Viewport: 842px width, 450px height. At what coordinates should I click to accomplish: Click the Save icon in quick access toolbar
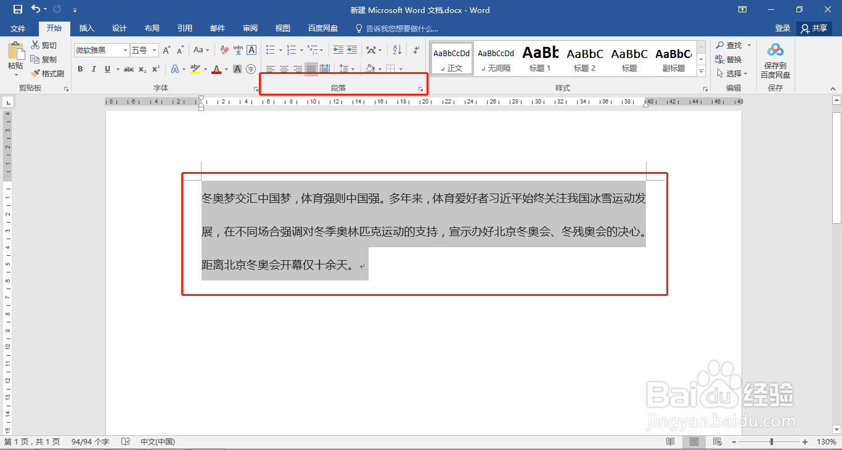pyautogui.click(x=17, y=9)
